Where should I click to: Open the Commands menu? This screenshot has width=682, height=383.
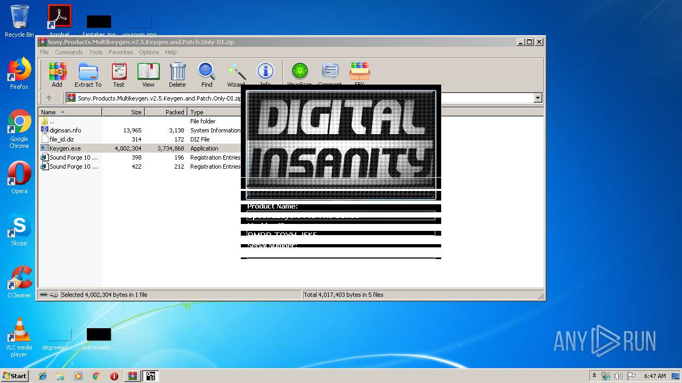69,52
